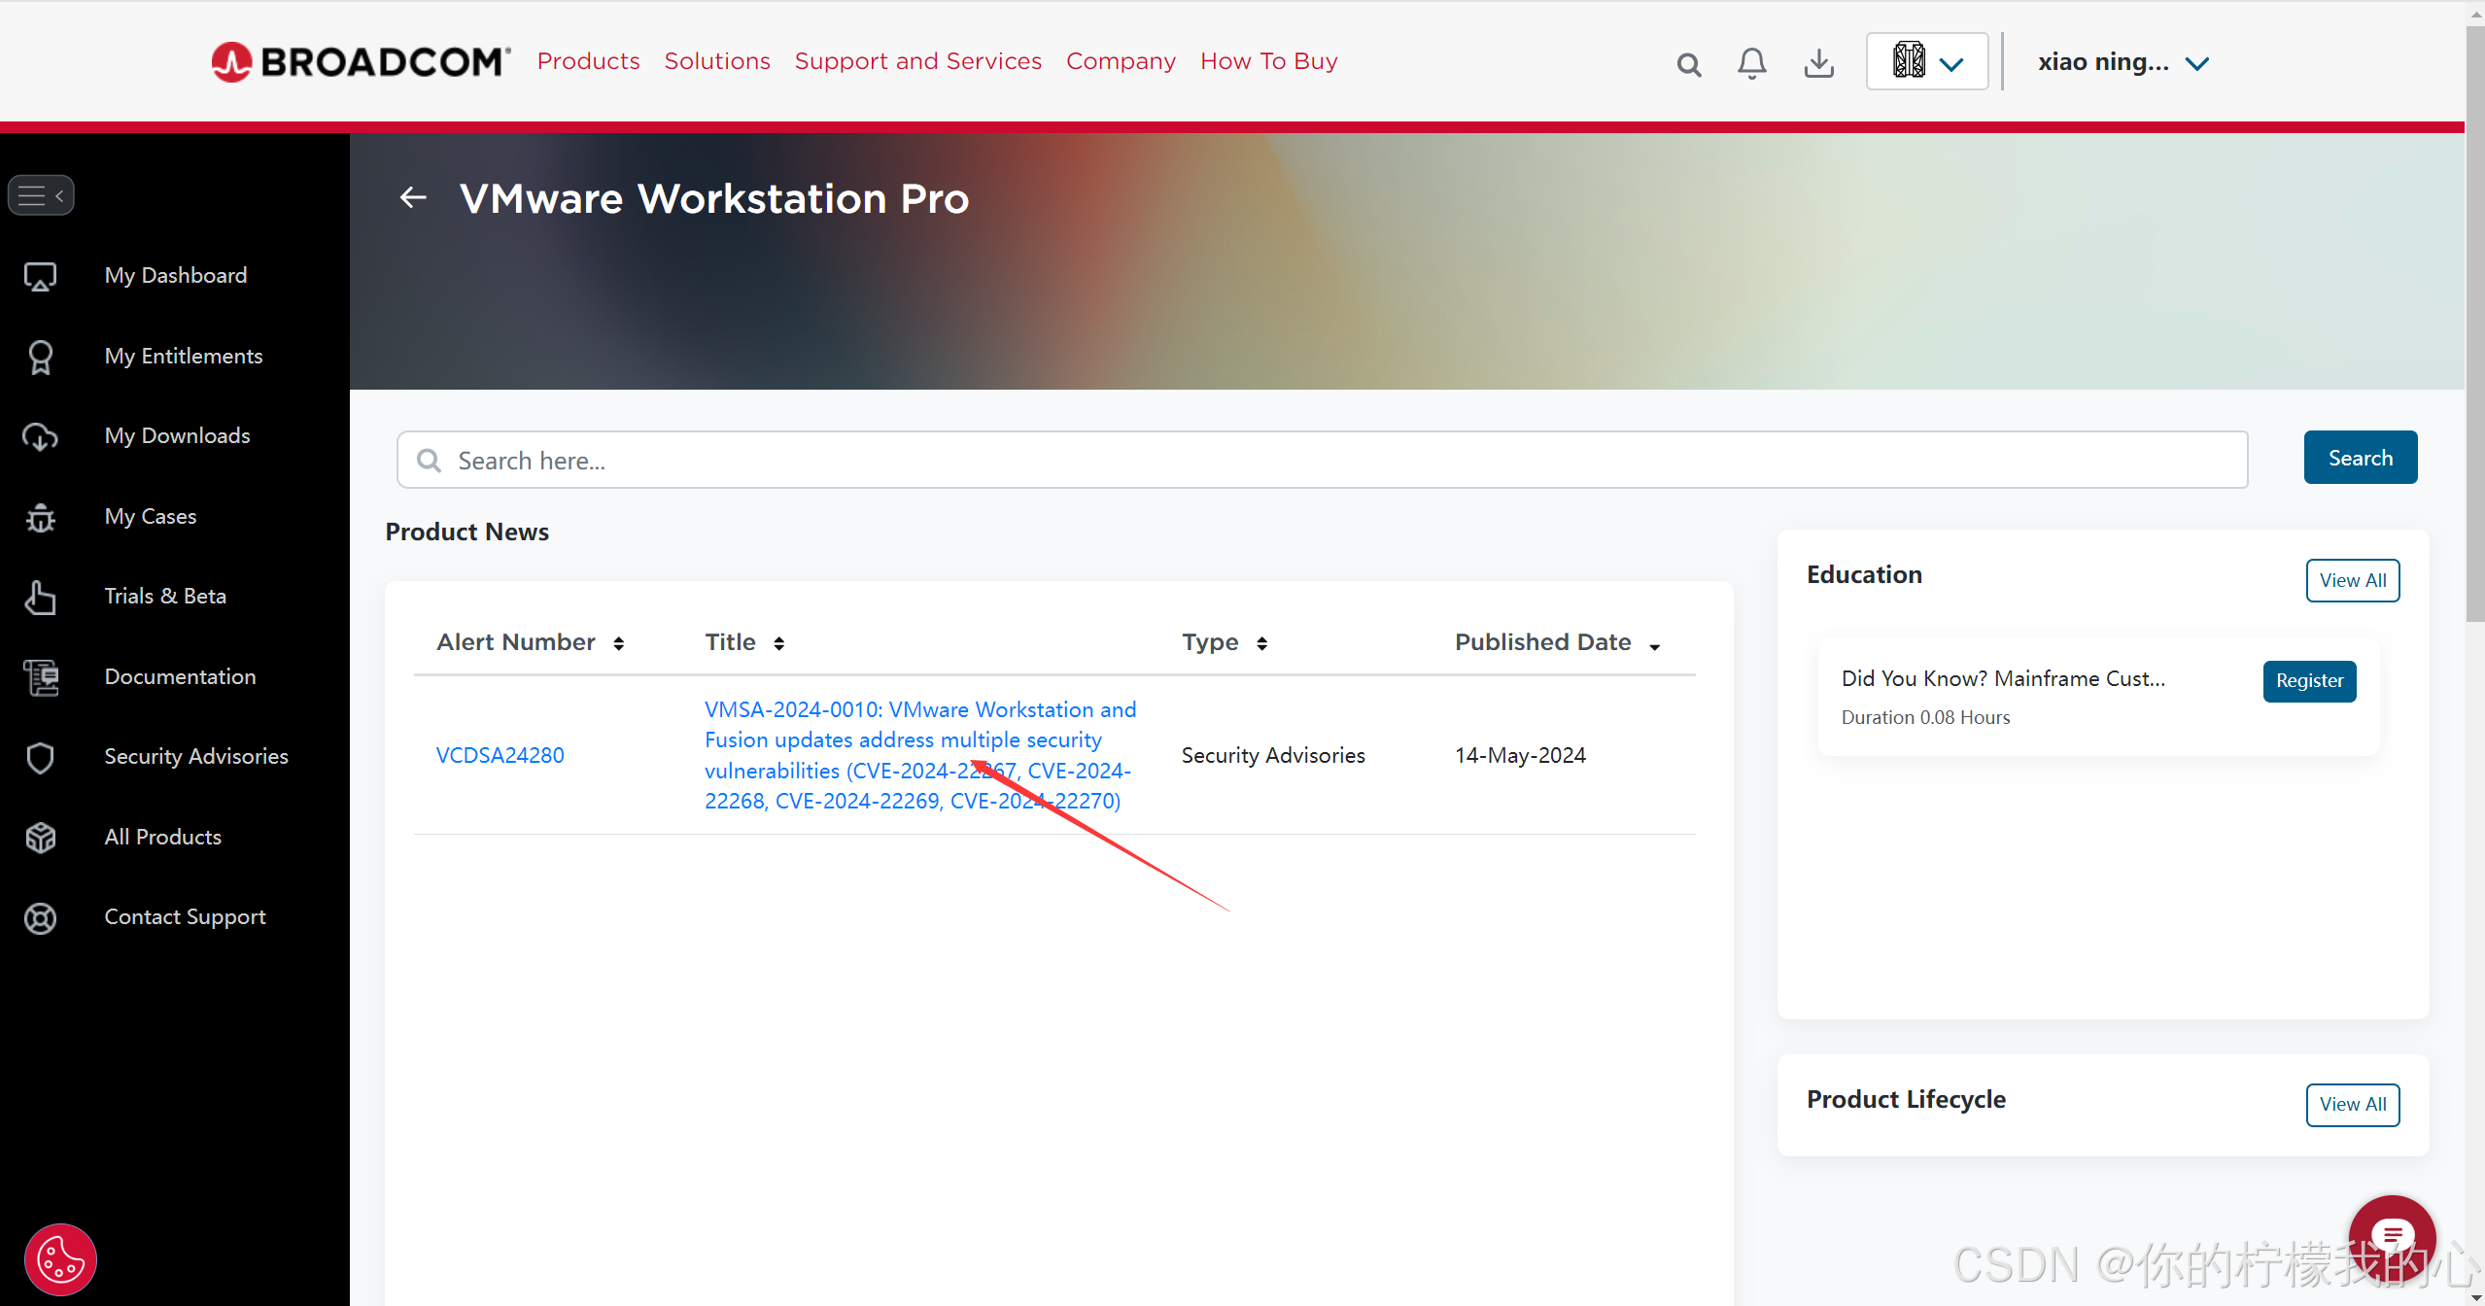
Task: Click View All in Product Lifecycle
Action: [2352, 1105]
